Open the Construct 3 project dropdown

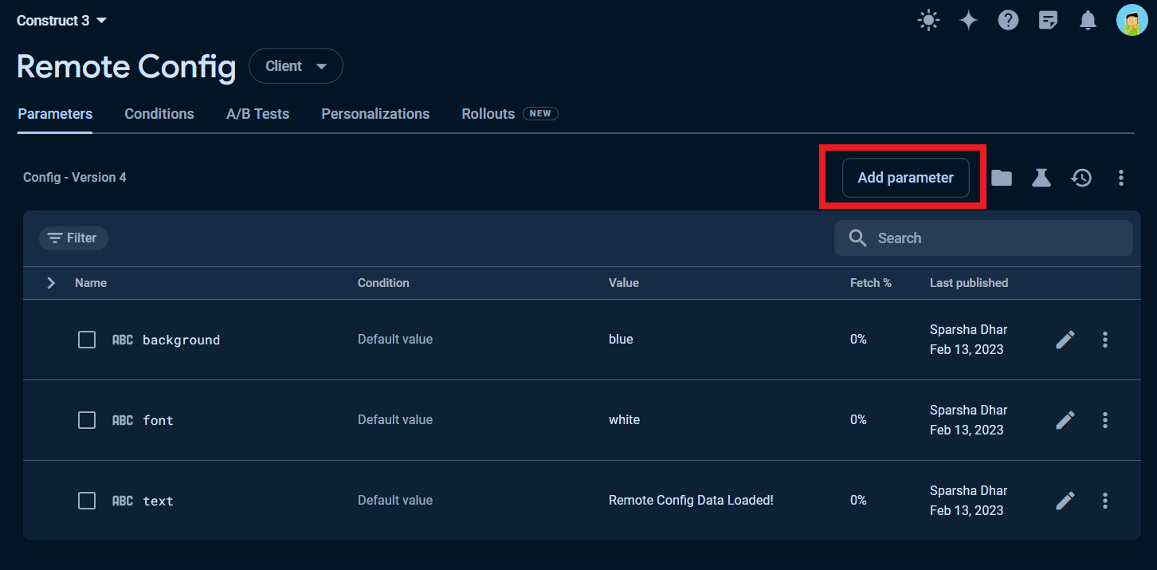pos(62,21)
